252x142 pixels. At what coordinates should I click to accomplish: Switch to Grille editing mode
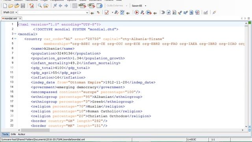[13, 134]
